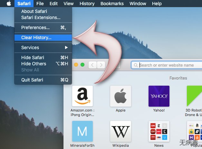Select Clear History... menu item

pos(43,37)
